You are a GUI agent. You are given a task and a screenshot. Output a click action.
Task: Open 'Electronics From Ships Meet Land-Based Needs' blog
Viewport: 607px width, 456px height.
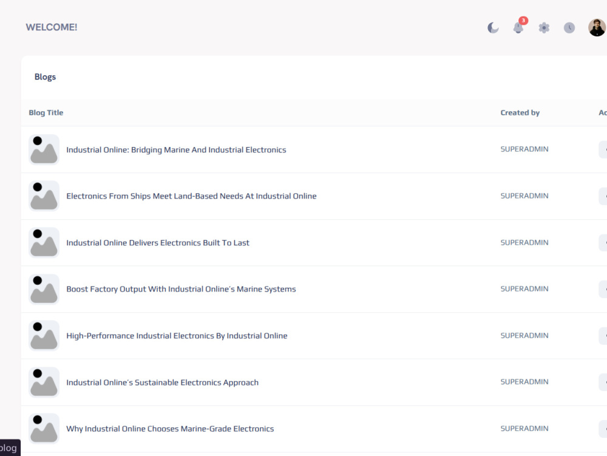pyautogui.click(x=191, y=196)
